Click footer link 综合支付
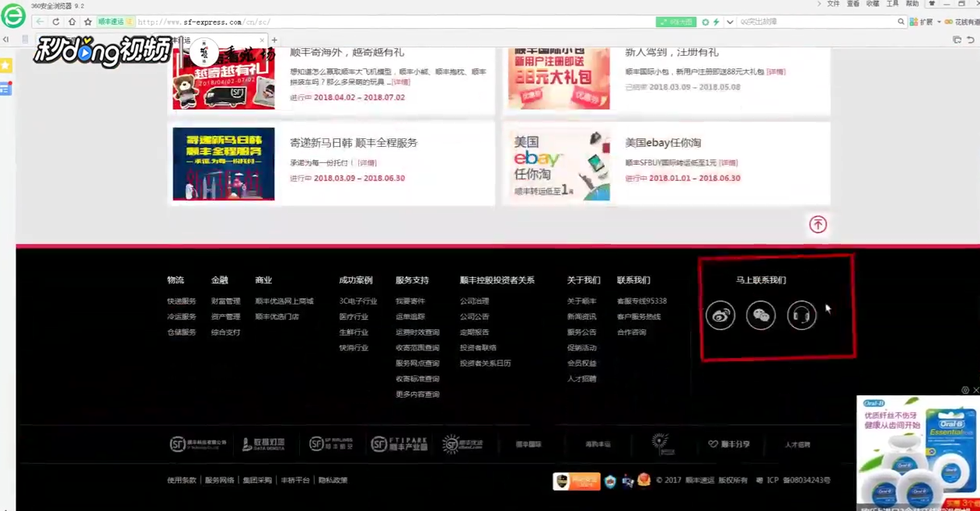This screenshot has width=980, height=511. 225,332
